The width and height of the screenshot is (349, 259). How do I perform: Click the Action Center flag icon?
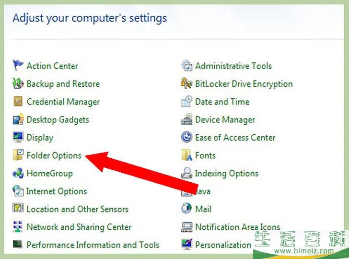(x=18, y=65)
